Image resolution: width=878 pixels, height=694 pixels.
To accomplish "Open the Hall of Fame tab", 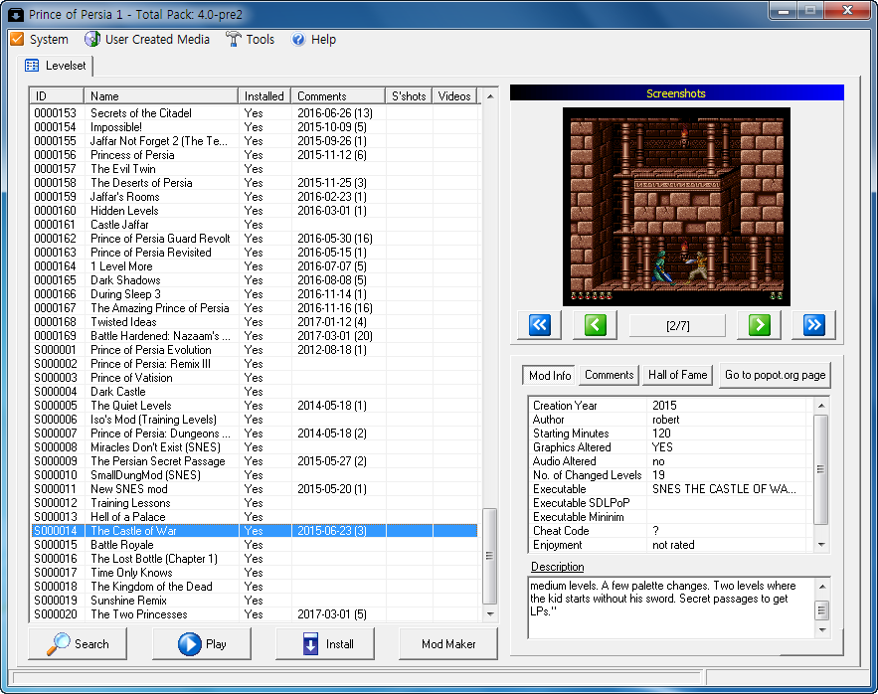I will [x=677, y=375].
